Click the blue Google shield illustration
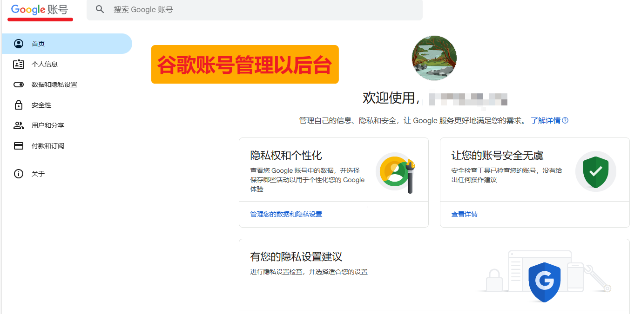Screen dimensions: 641x314 pos(544,282)
